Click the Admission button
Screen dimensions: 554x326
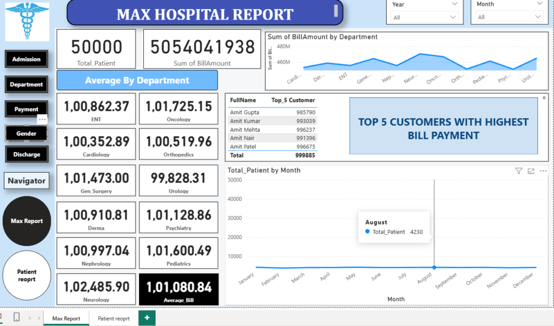tap(27, 59)
